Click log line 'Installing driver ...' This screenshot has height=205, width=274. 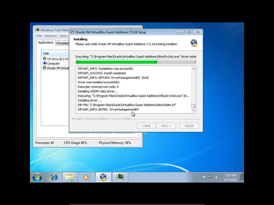(89, 100)
